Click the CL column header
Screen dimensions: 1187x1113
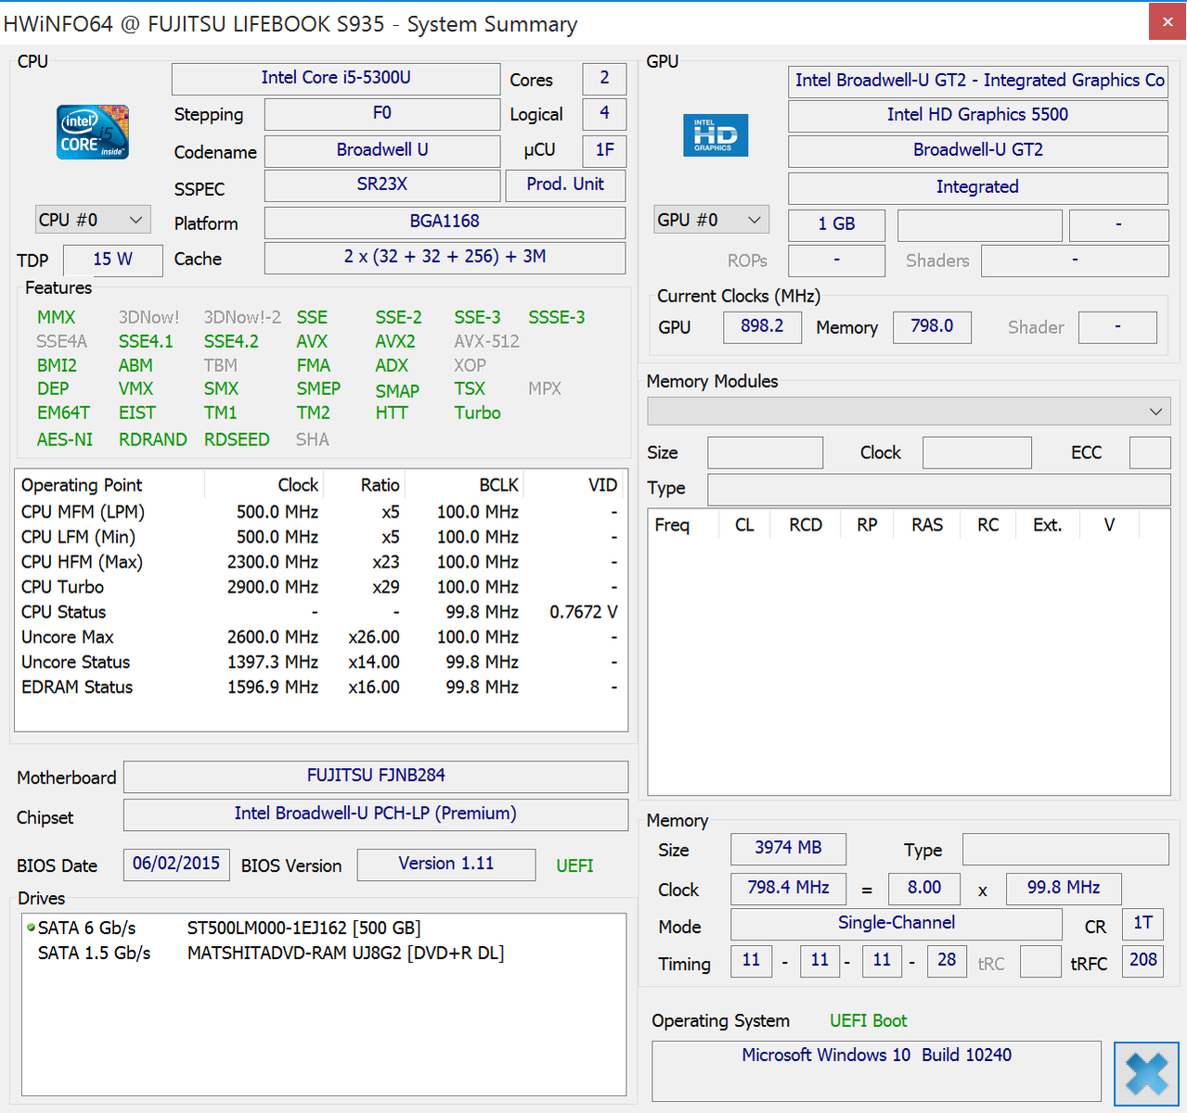744,525
